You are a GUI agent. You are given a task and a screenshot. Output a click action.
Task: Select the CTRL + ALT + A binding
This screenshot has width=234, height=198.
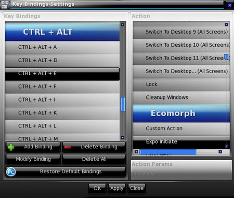coord(62,47)
